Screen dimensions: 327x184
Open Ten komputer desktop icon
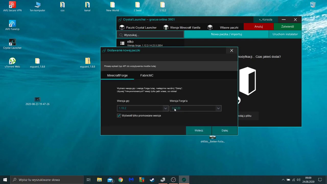pyautogui.click(x=37, y=7)
